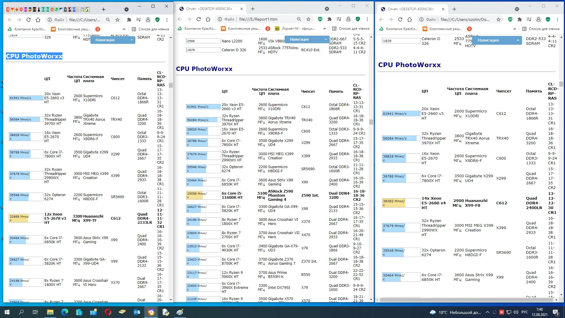Open Outlook from Windows taskbar
This screenshot has height=318, width=565.
point(137,312)
